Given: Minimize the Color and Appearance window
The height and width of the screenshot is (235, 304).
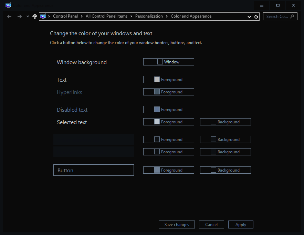Looking at the screenshot, I should point(262,6).
